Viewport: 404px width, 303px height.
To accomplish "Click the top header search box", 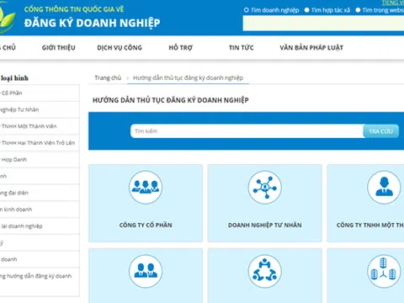I will point(323,24).
